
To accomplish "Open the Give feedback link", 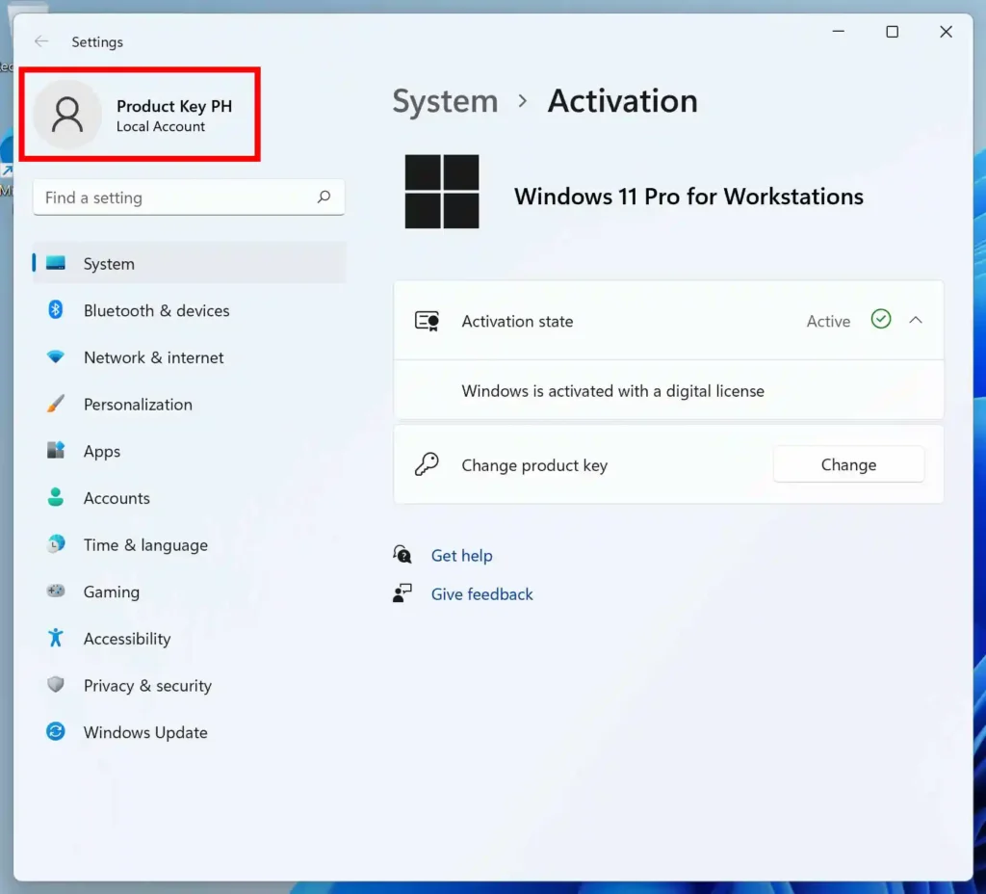I will click(481, 593).
